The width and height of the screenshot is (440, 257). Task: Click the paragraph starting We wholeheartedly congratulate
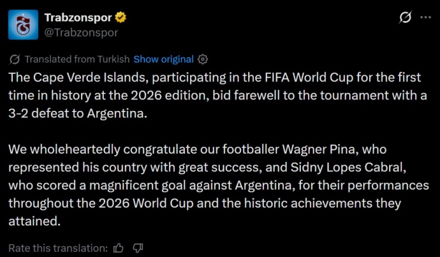219,185
